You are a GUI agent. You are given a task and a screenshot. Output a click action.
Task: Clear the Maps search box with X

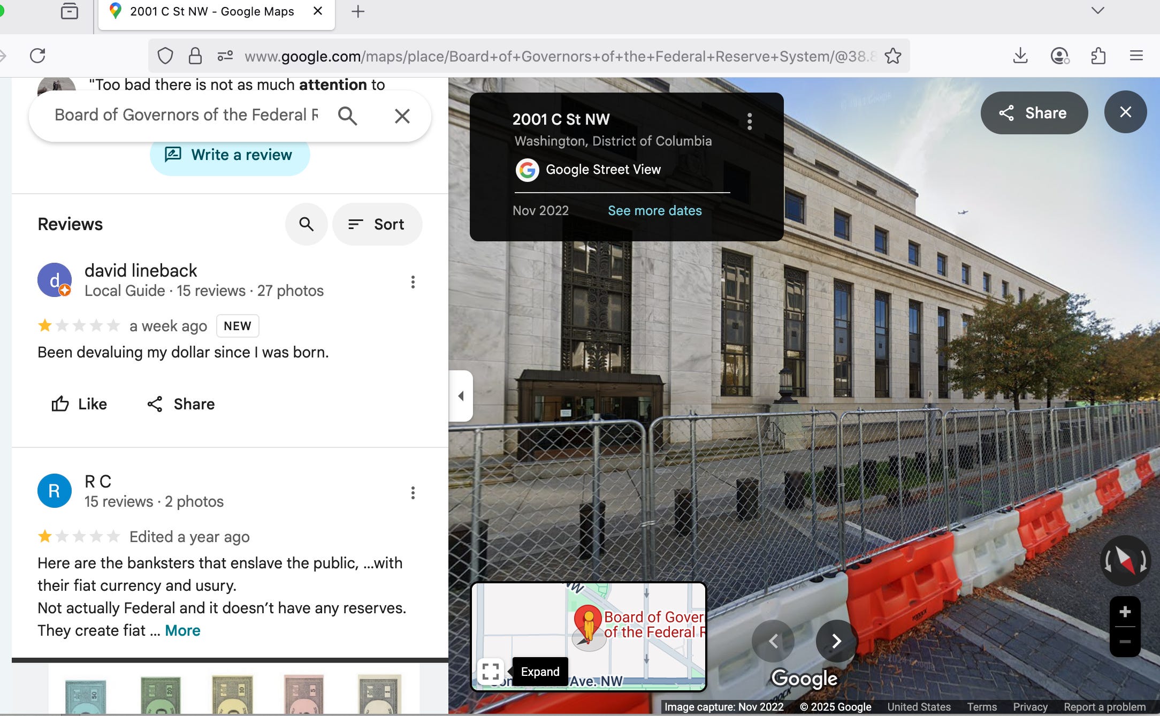(402, 116)
